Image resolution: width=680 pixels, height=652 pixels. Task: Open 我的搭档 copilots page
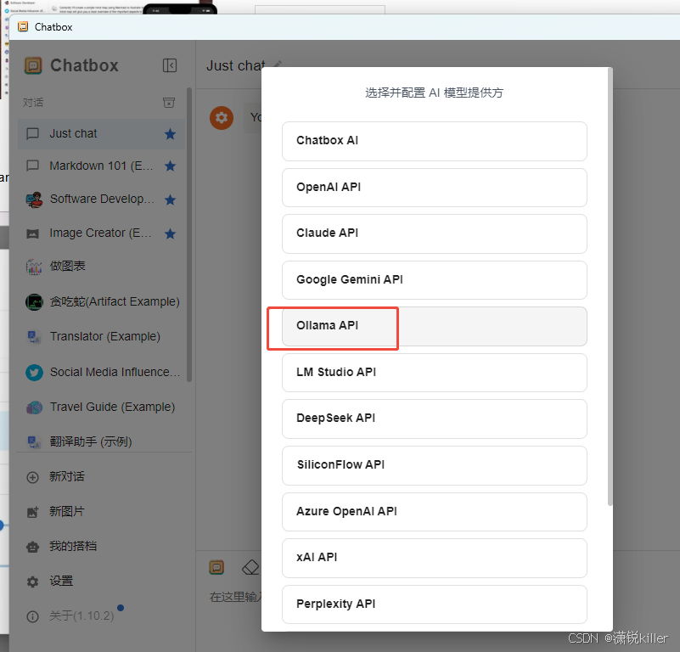(x=104, y=546)
